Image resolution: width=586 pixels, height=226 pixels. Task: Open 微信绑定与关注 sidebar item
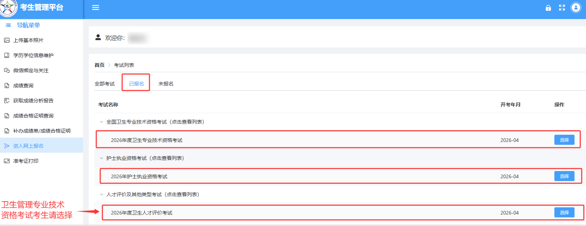coord(31,70)
